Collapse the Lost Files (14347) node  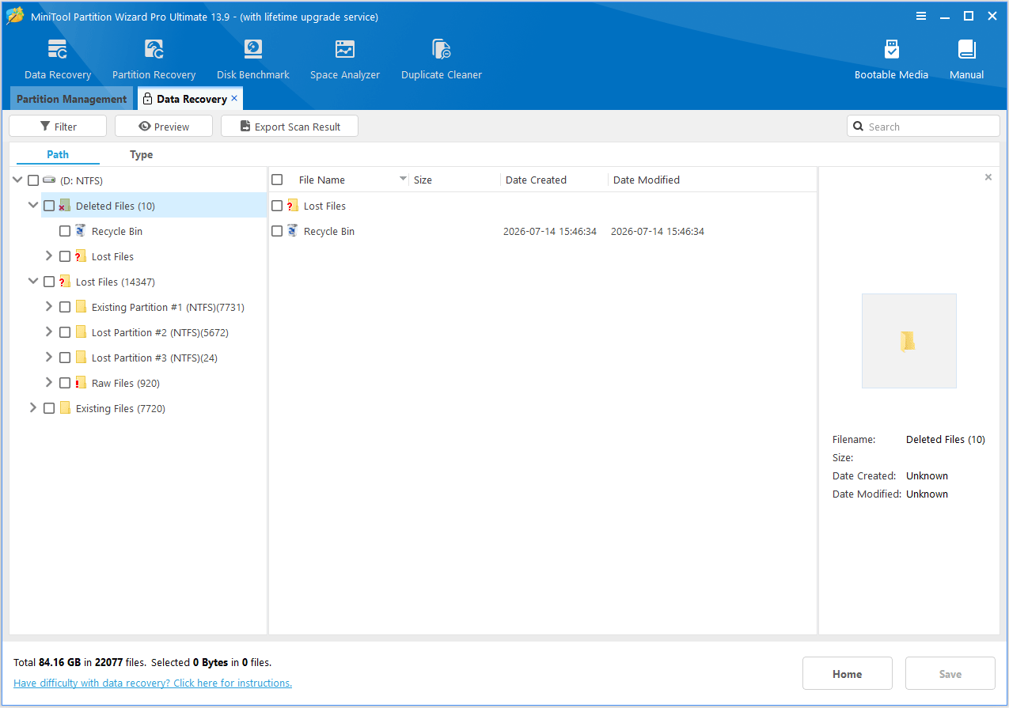33,281
